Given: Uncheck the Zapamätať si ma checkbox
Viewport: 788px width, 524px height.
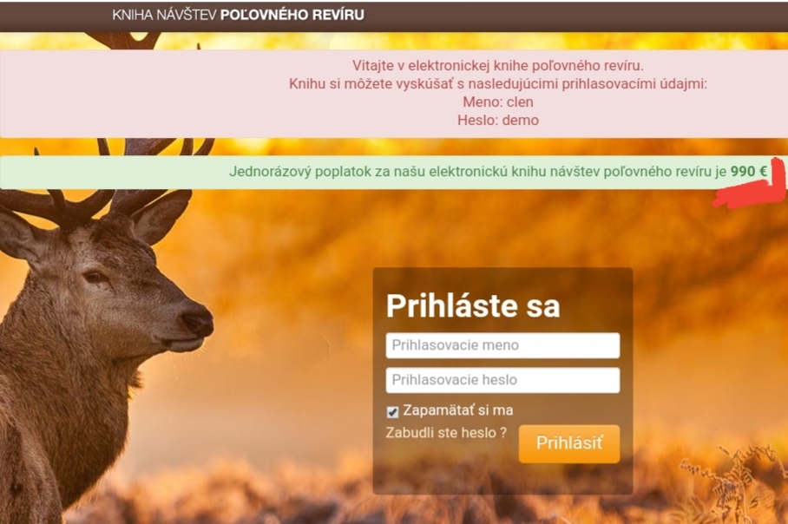Looking at the screenshot, I should click(392, 412).
